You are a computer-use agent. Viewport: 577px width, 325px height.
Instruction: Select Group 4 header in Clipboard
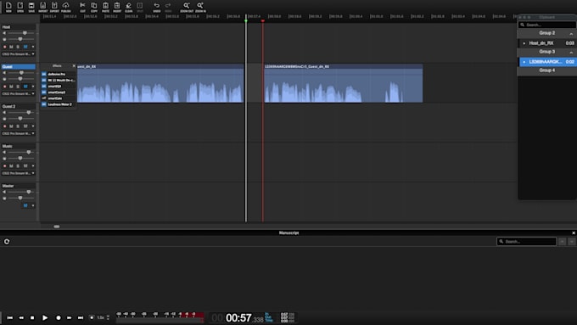point(546,70)
